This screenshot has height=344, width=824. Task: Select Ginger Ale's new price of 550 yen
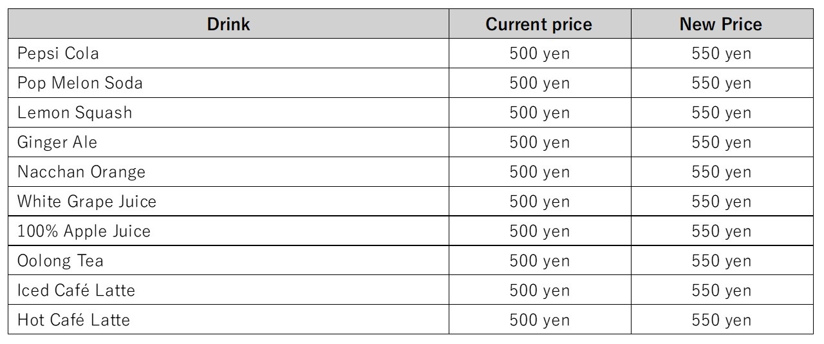pos(721,142)
